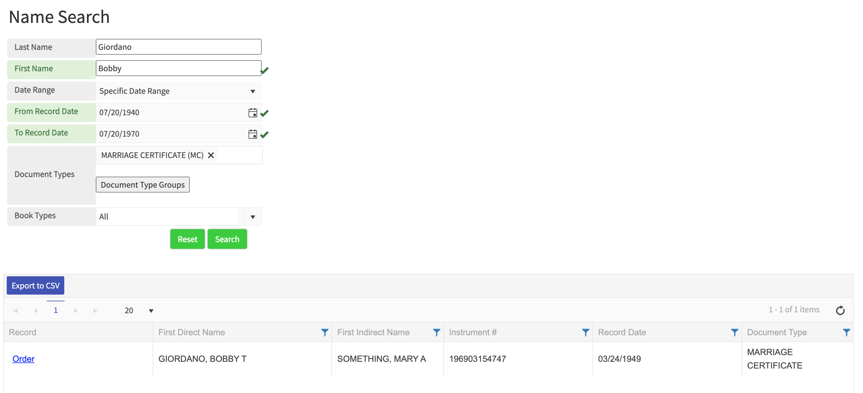Click the Search button

[x=227, y=239]
